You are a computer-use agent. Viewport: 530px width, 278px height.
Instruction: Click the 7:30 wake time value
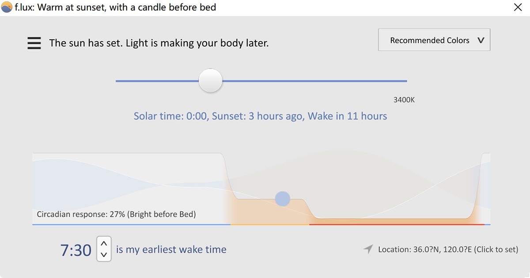click(76, 250)
